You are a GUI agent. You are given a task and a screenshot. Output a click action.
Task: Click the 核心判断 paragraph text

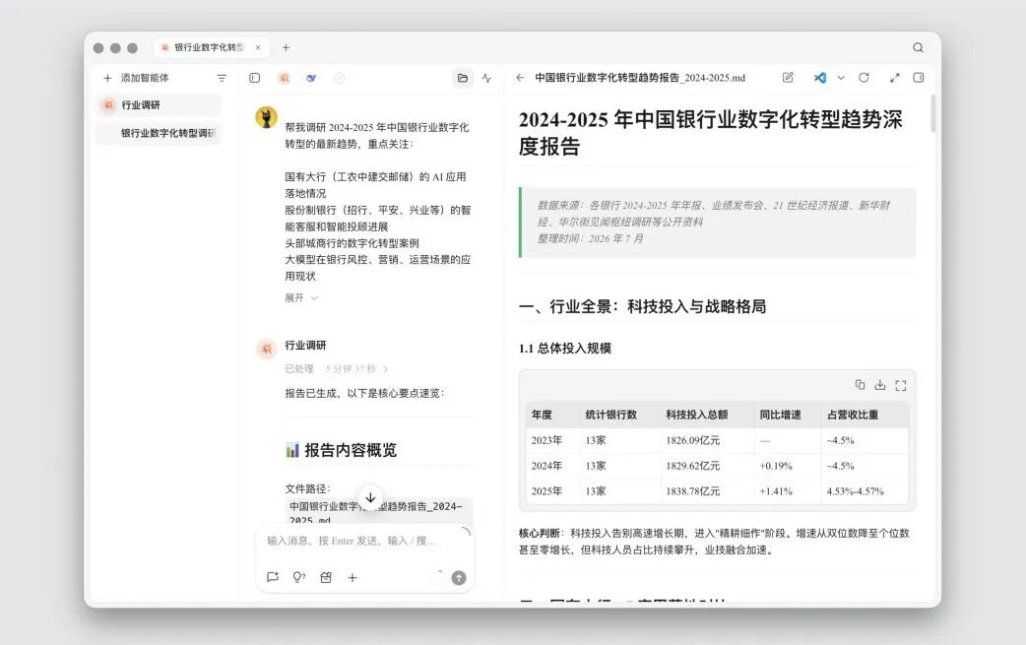click(x=714, y=542)
